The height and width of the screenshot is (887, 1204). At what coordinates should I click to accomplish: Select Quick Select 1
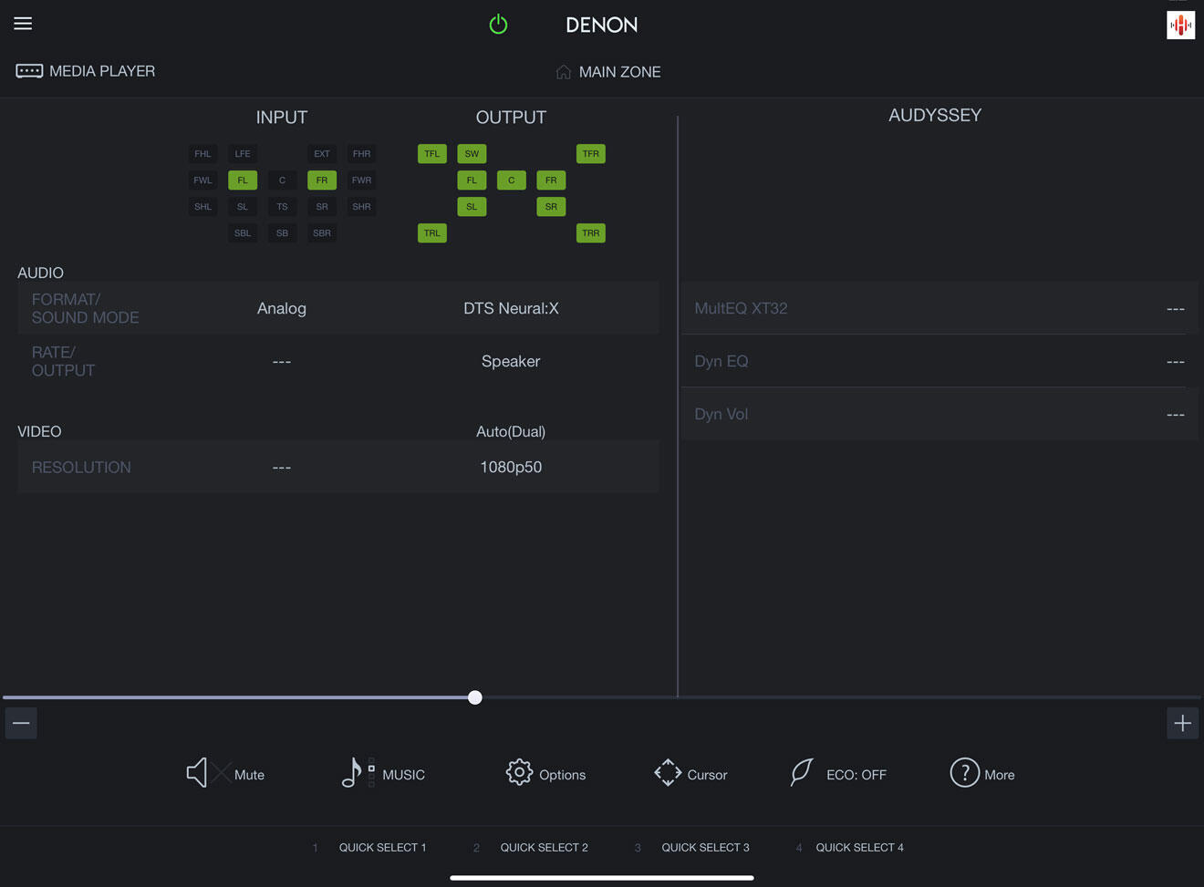point(382,848)
